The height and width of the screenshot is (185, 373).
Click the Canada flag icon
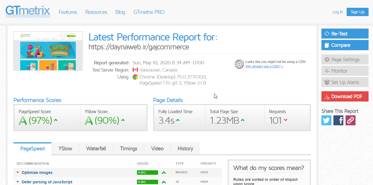[135, 70]
